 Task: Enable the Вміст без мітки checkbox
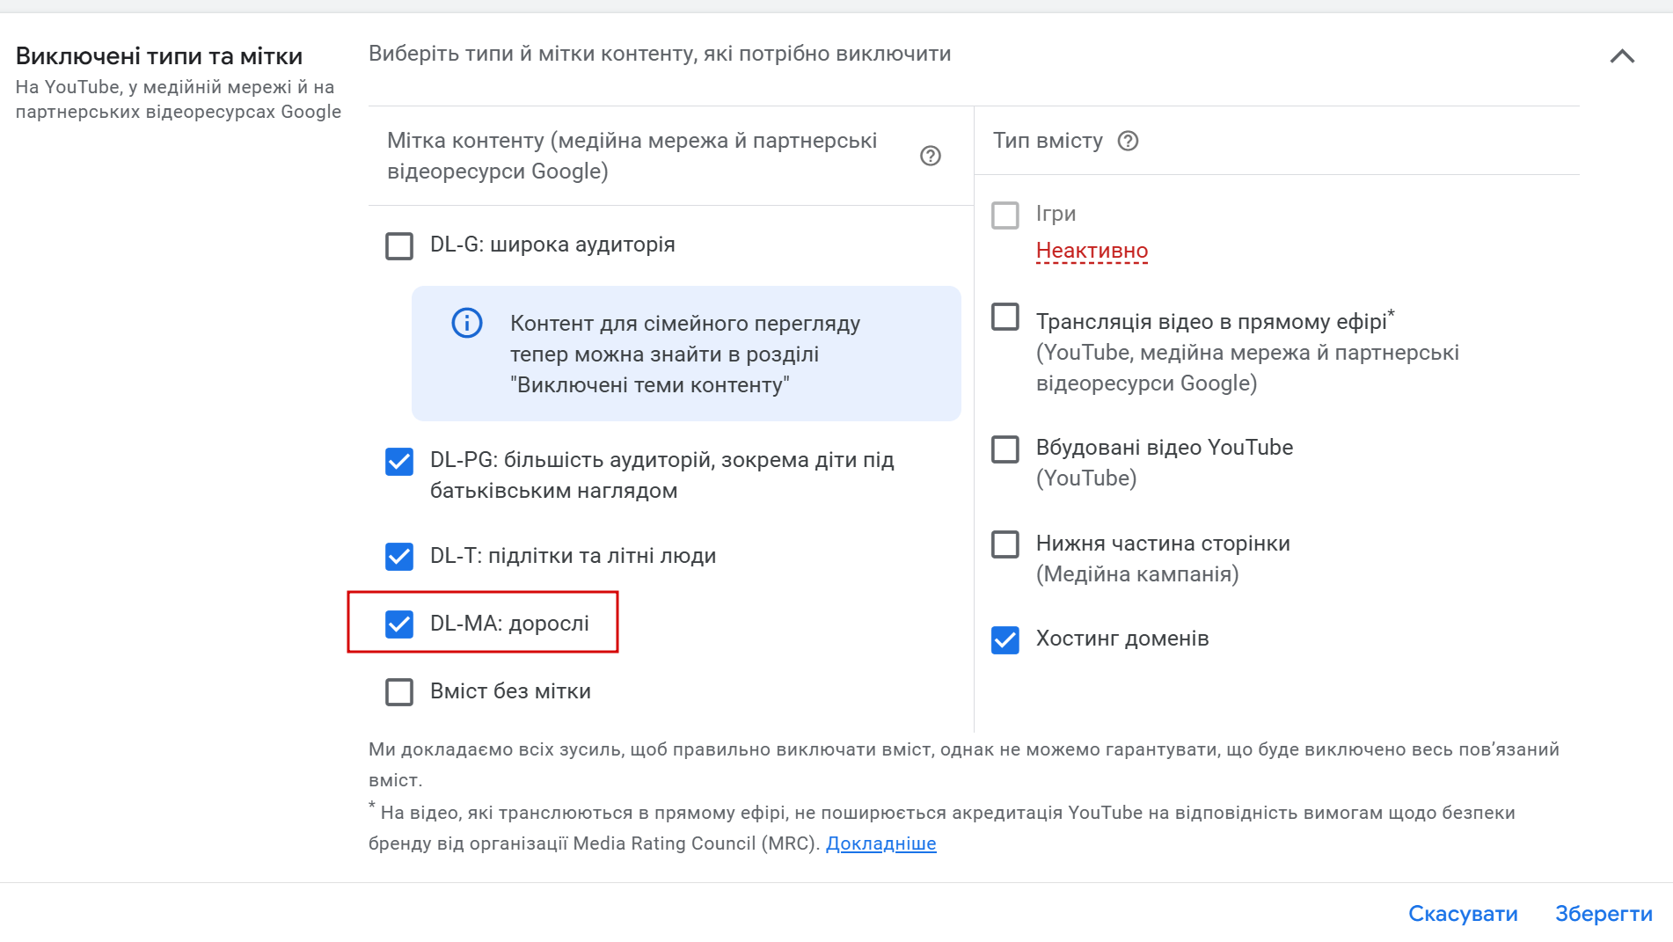399,692
